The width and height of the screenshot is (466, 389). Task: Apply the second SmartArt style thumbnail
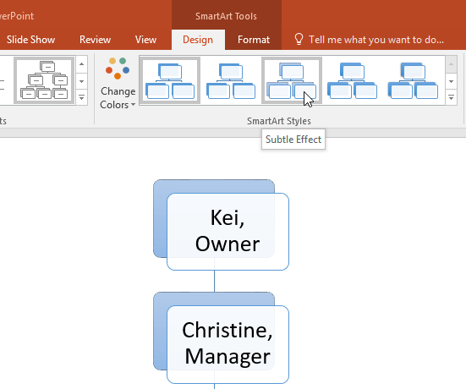(231, 80)
